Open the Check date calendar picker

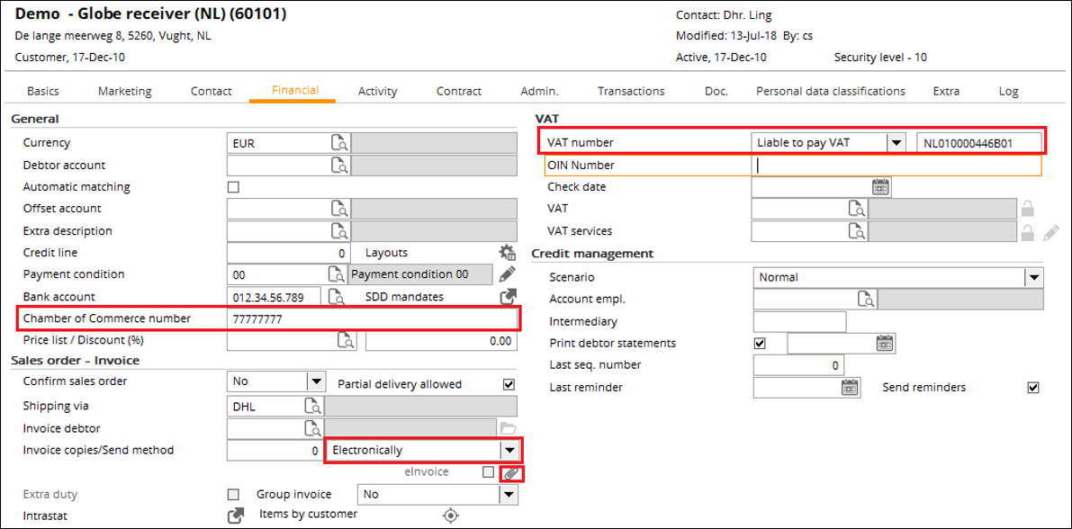coord(880,186)
